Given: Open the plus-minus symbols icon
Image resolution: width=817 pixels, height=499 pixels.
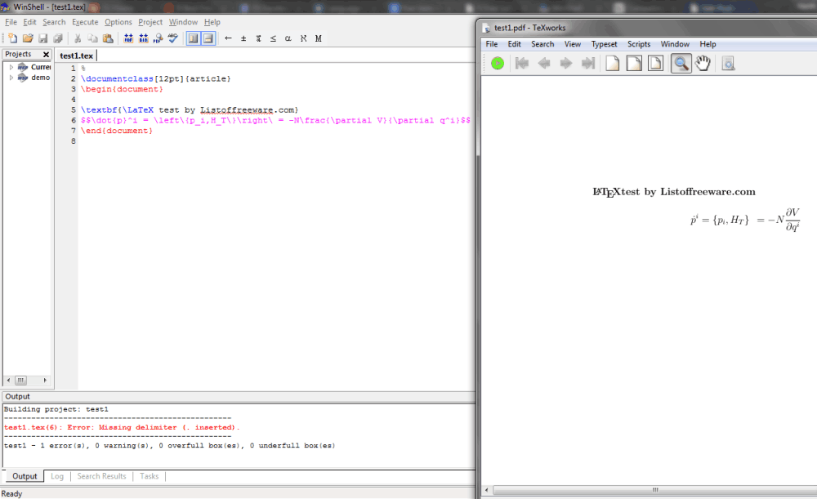Looking at the screenshot, I should (243, 38).
